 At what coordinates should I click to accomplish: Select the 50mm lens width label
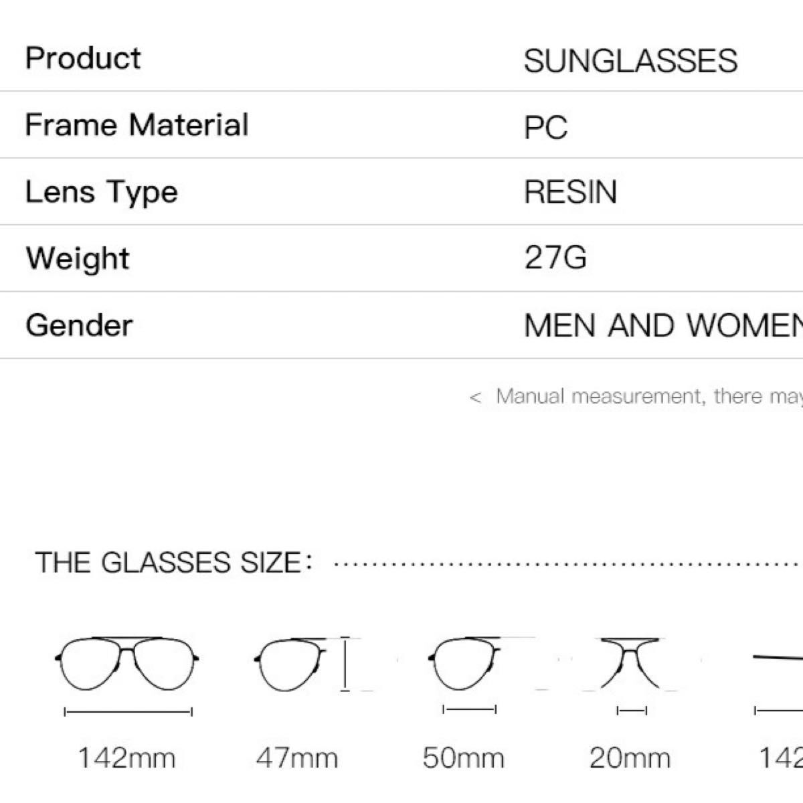pyautogui.click(x=463, y=758)
